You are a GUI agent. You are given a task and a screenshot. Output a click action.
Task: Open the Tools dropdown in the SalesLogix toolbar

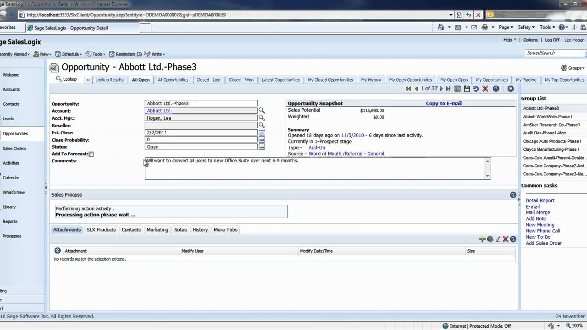95,54
